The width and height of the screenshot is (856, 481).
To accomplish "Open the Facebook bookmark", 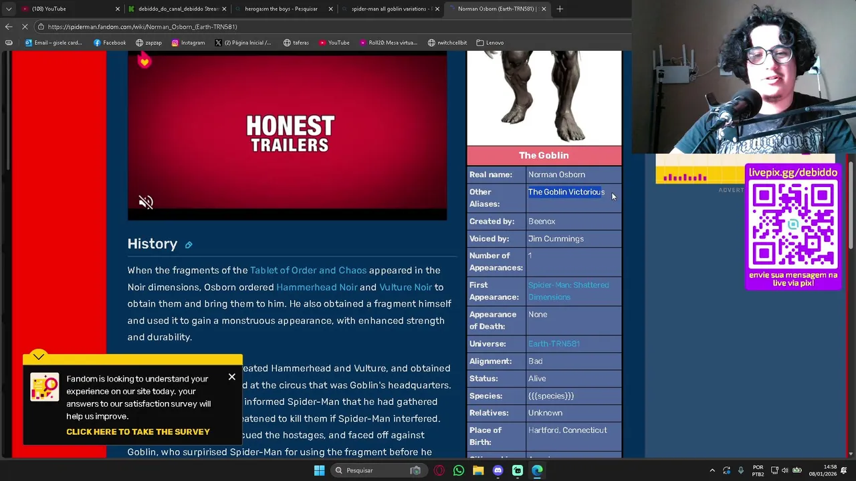I will tap(110, 43).
